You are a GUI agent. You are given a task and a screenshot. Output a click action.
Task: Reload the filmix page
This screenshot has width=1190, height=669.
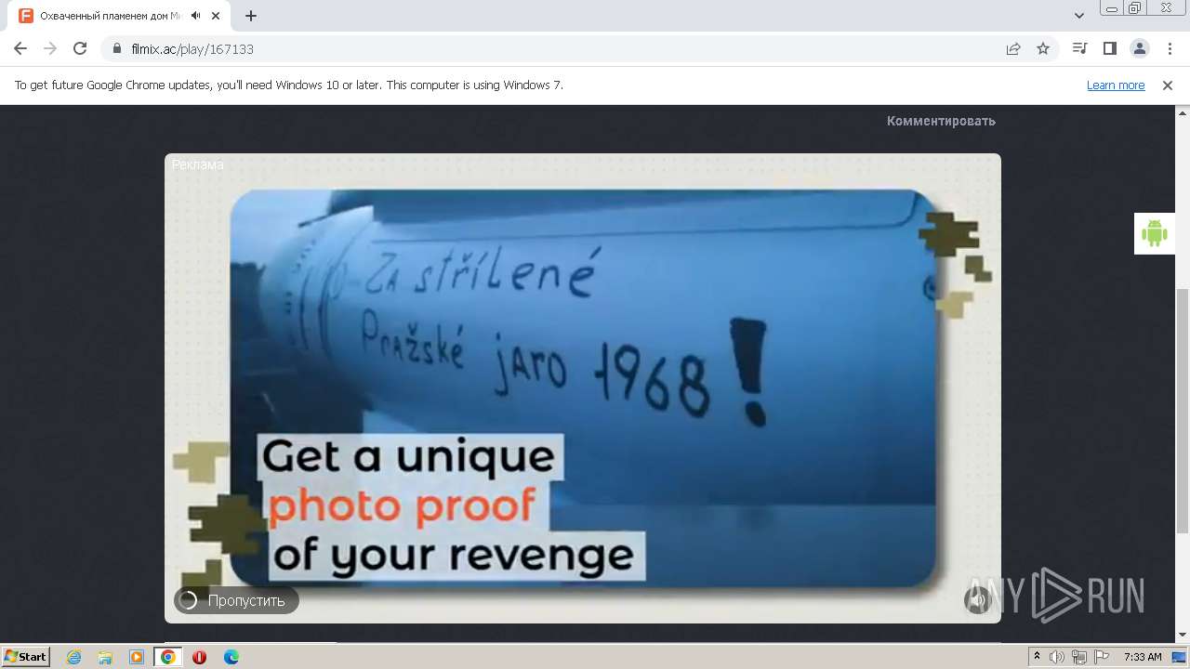coord(80,48)
